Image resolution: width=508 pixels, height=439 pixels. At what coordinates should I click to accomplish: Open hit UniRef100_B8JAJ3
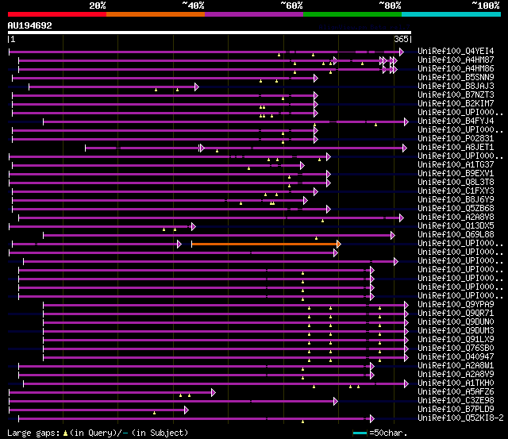tap(456, 86)
